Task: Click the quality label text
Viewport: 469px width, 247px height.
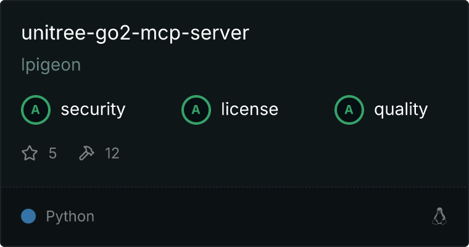Action: pyautogui.click(x=401, y=110)
